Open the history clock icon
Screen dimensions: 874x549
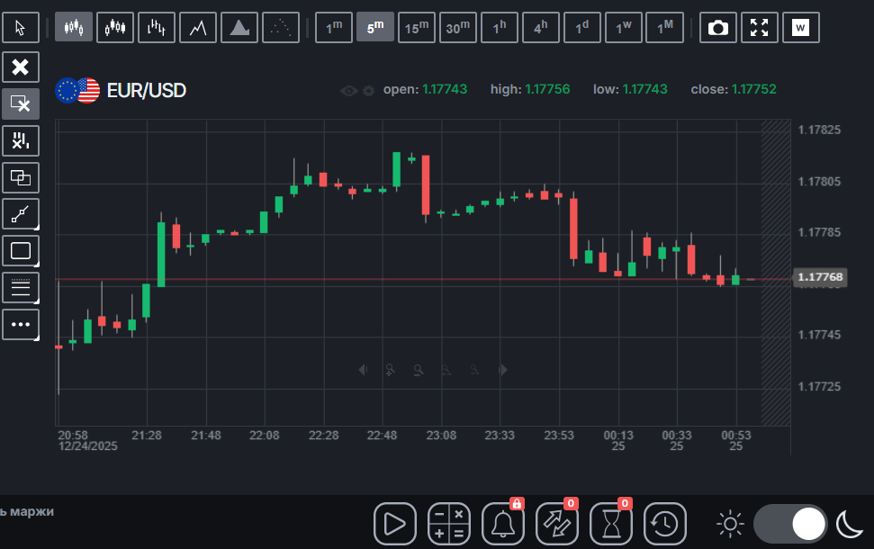(665, 524)
